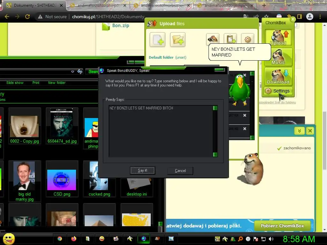The height and width of the screenshot is (245, 327).
Task: Open ChomikBox Music
Action: [278, 57]
